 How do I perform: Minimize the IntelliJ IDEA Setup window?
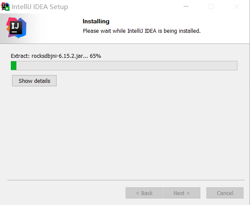point(186,6)
